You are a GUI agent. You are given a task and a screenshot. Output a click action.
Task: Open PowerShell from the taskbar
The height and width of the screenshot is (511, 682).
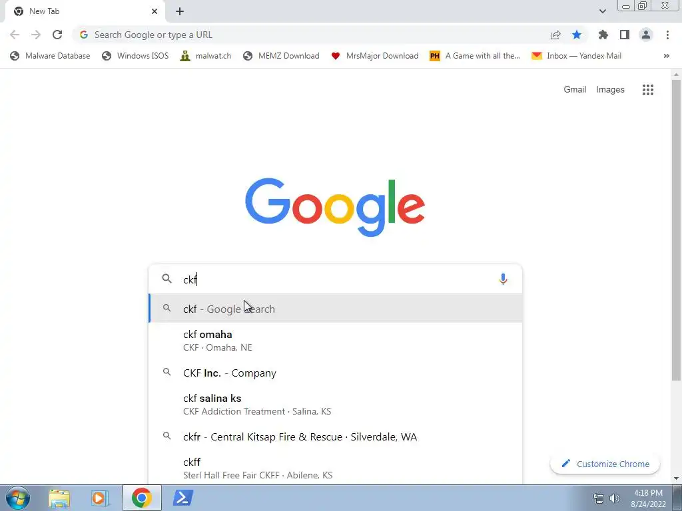click(183, 498)
